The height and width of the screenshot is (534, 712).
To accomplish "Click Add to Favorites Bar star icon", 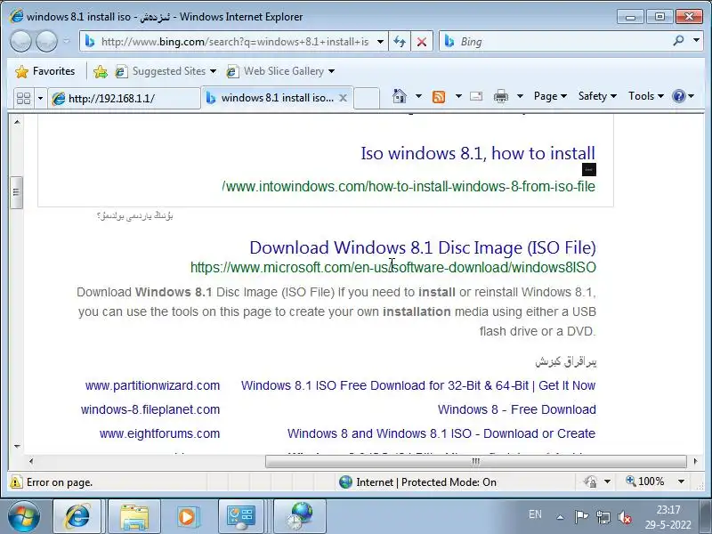I will pos(101,71).
